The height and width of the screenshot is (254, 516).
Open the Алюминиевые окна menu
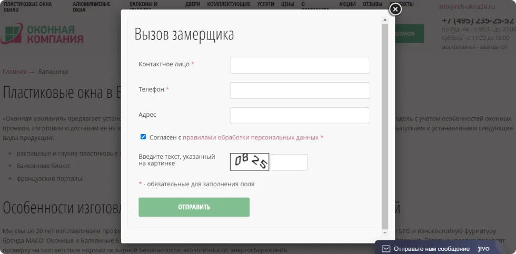91,6
